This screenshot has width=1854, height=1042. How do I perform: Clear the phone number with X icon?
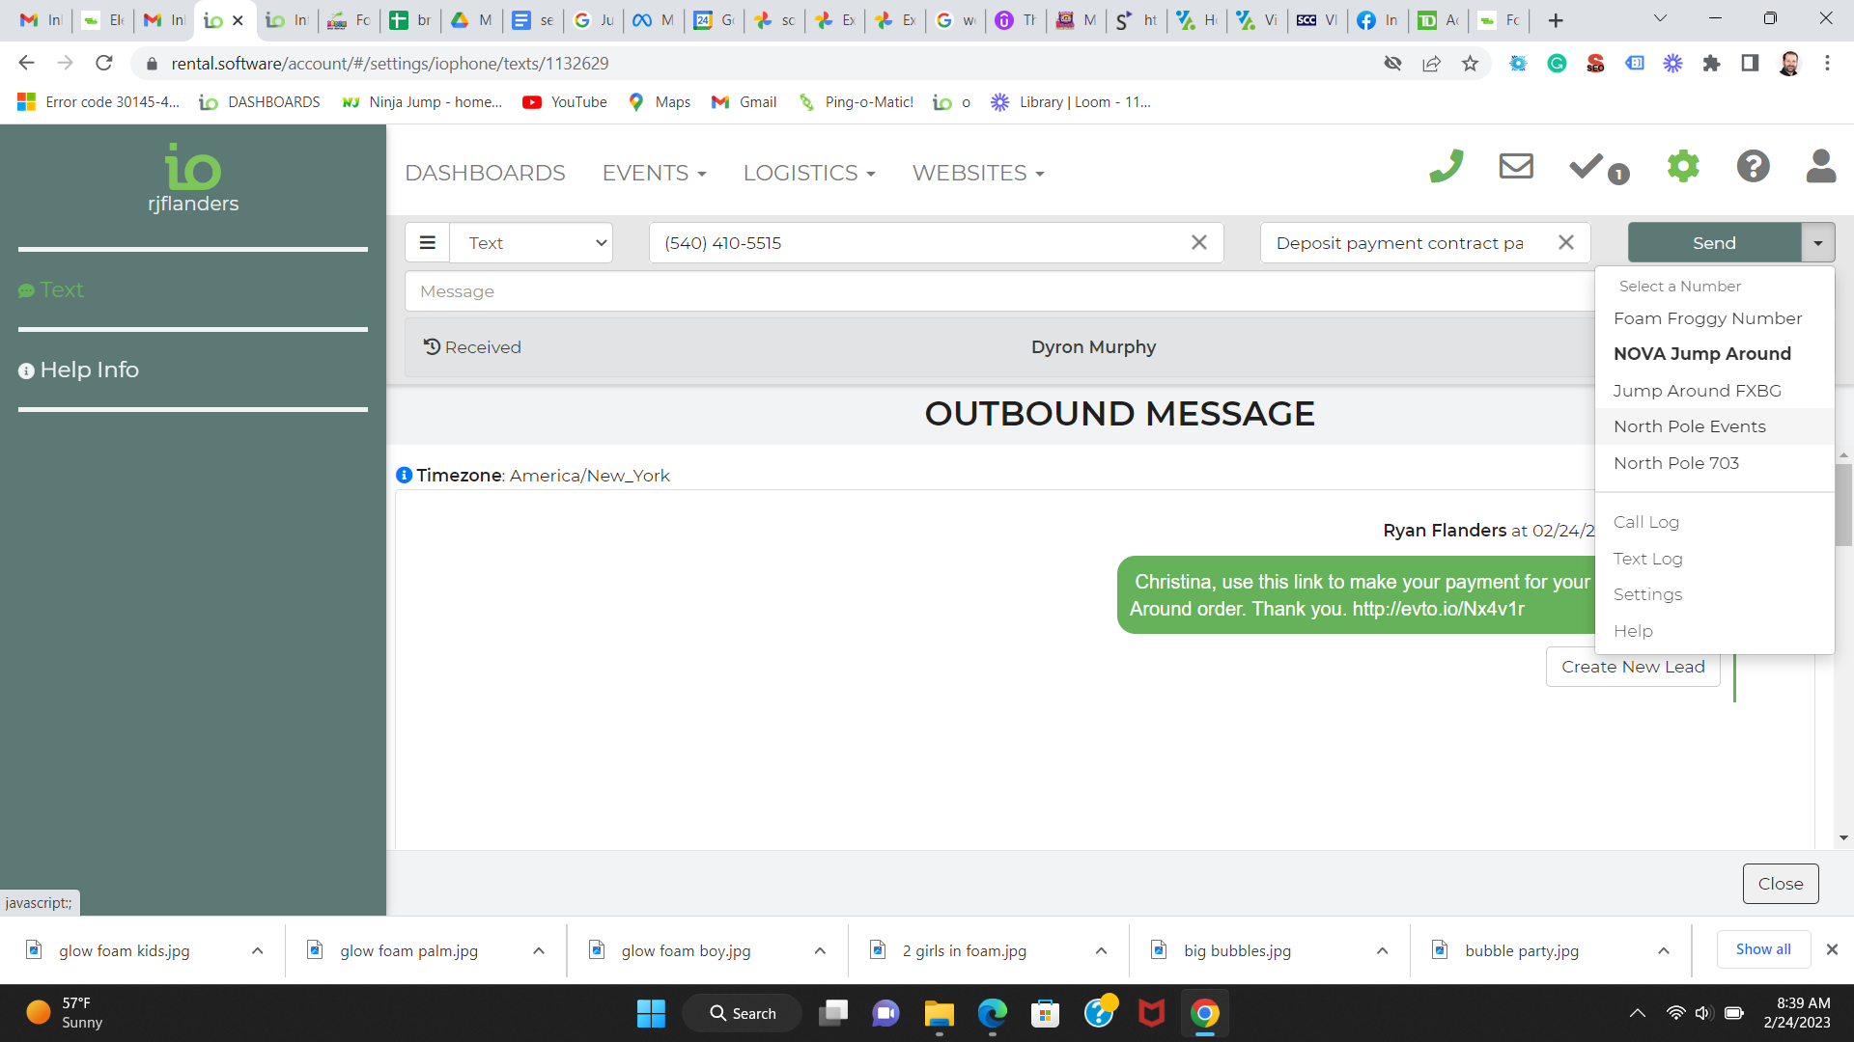(1198, 243)
